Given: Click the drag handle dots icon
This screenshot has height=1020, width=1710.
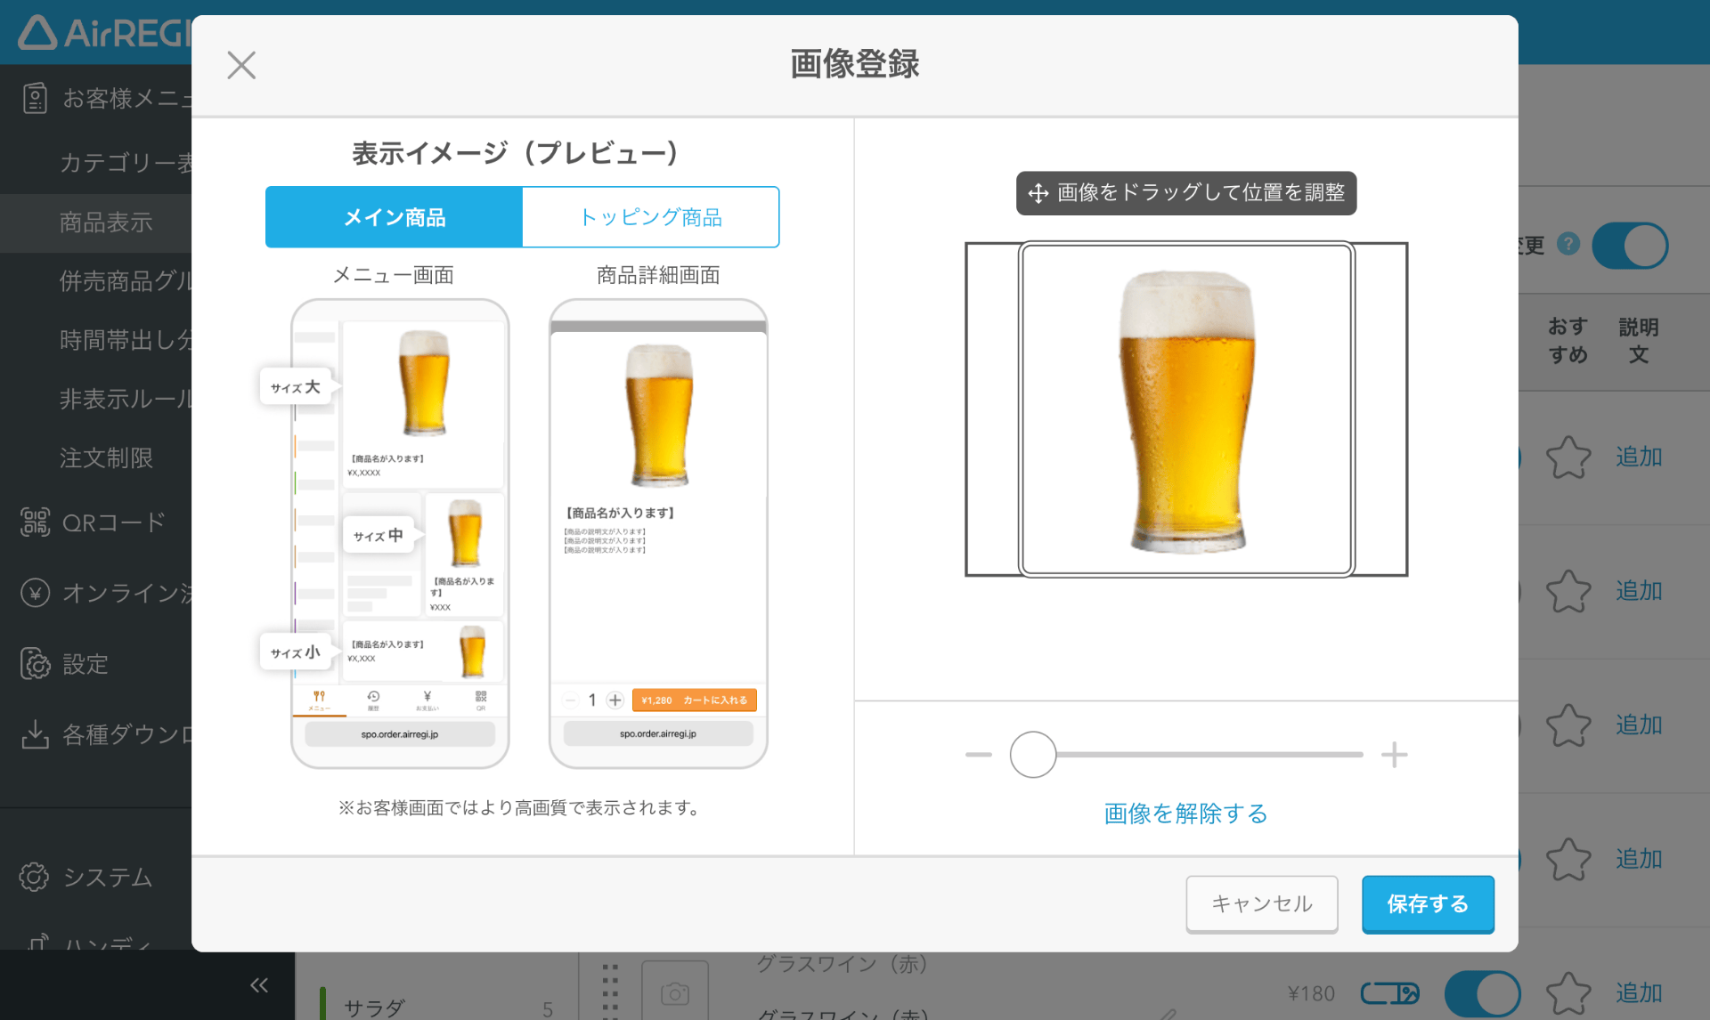Looking at the screenshot, I should [x=610, y=991].
